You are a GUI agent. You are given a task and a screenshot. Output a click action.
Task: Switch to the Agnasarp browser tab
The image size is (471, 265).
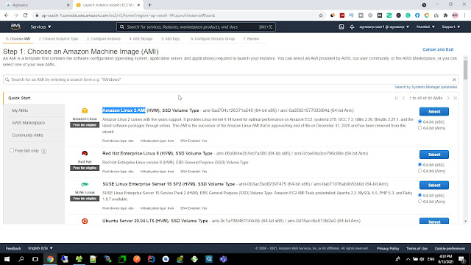click(x=38, y=5)
